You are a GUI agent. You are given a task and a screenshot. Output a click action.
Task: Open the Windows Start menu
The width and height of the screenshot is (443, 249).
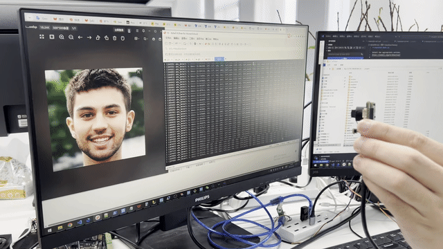[50, 230]
